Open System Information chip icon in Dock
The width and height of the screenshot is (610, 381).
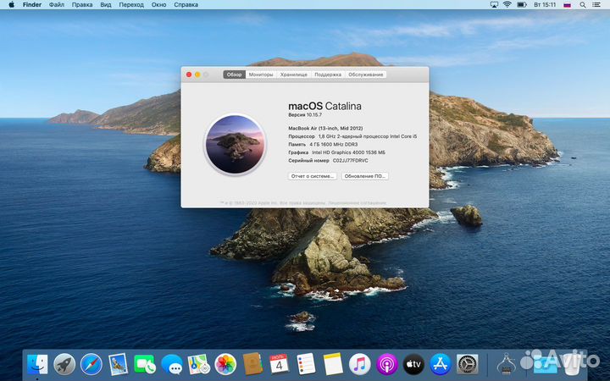(506, 364)
